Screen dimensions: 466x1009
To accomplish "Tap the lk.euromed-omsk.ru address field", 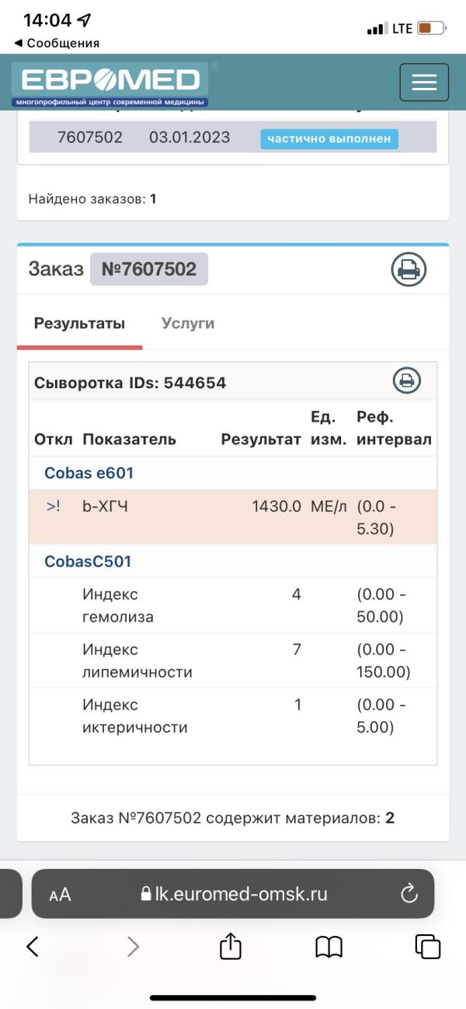I will point(233,894).
